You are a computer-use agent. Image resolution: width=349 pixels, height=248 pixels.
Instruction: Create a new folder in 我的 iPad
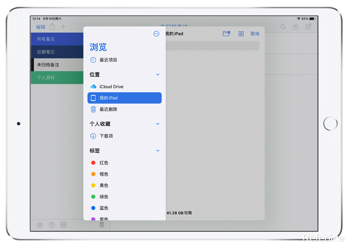(x=227, y=34)
